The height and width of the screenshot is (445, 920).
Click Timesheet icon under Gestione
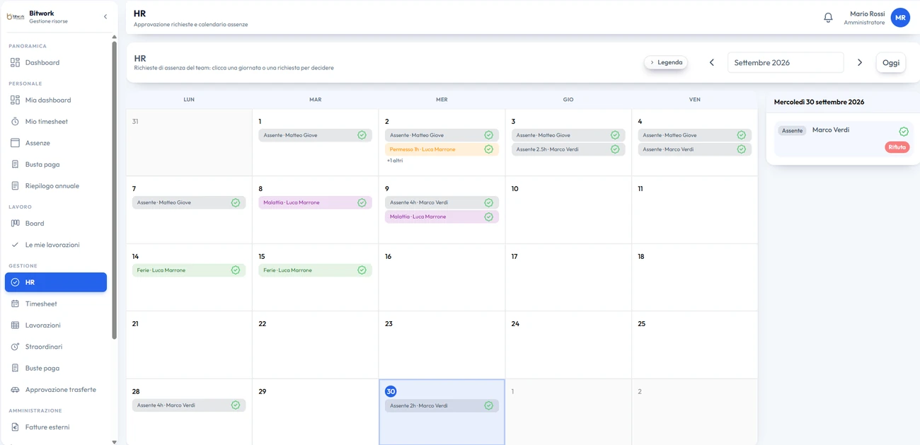pyautogui.click(x=15, y=304)
